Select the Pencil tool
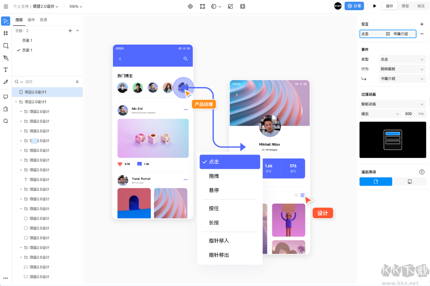 [x=6, y=82]
